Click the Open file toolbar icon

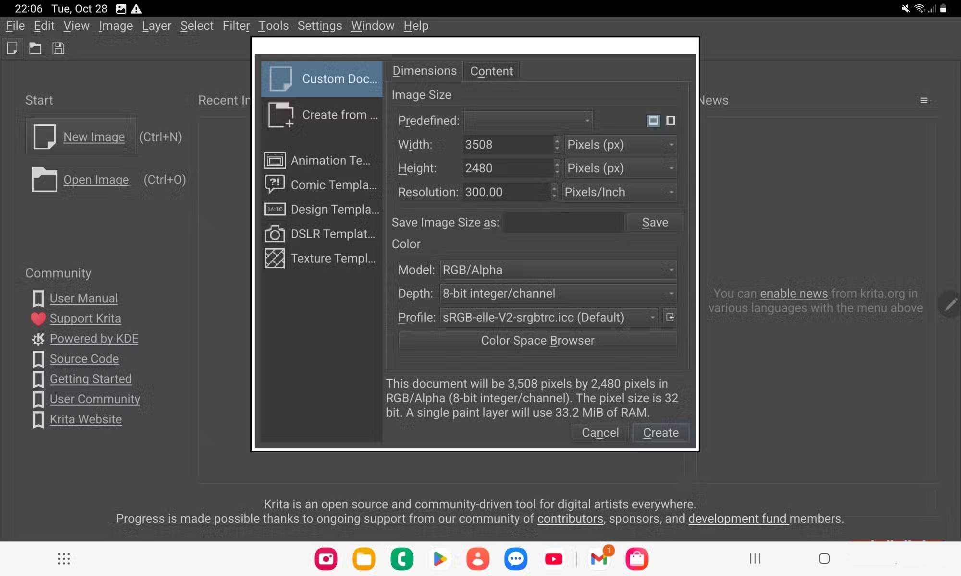[x=35, y=48]
